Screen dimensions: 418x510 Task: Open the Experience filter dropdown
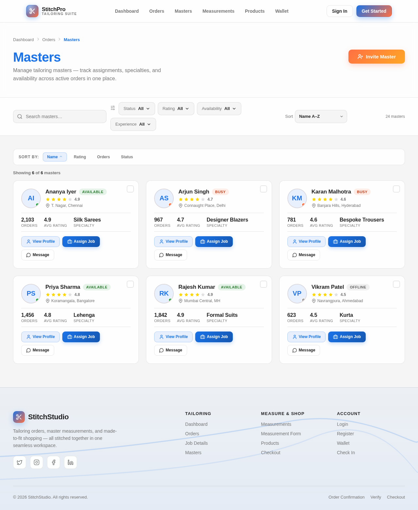[133, 124]
